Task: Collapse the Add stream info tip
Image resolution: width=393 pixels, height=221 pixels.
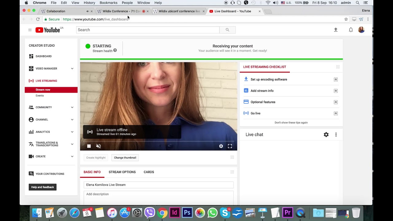Action: click(x=336, y=91)
